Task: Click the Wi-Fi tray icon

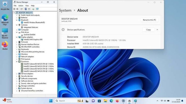Action: coord(162,101)
